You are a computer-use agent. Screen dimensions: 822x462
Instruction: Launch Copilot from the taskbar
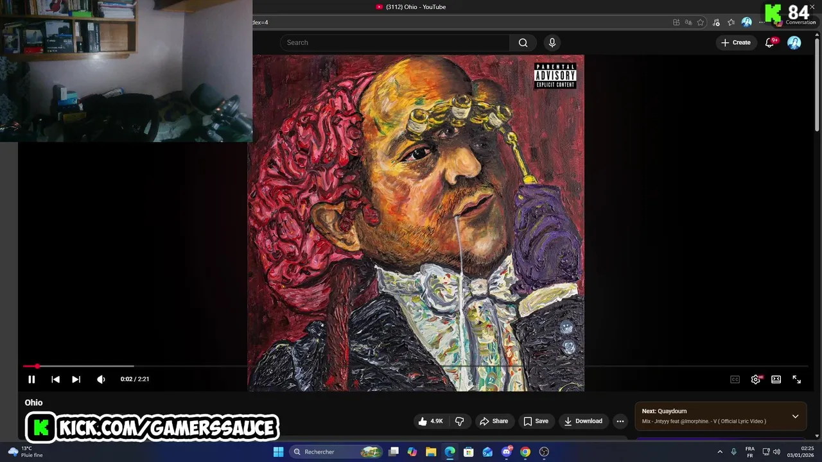click(x=412, y=452)
